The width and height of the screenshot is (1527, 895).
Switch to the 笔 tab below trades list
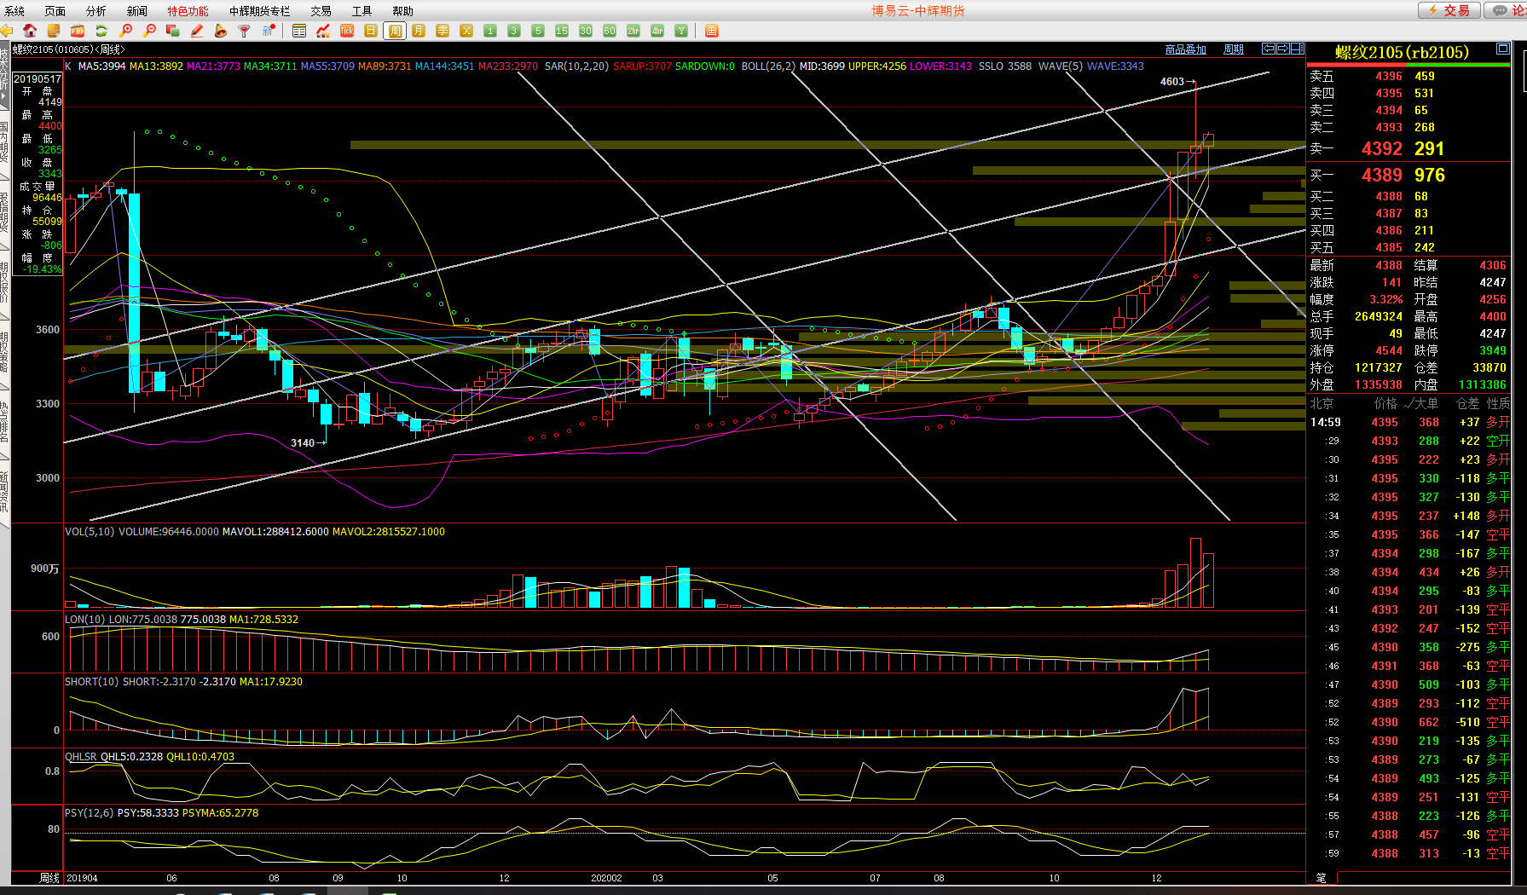[1322, 877]
